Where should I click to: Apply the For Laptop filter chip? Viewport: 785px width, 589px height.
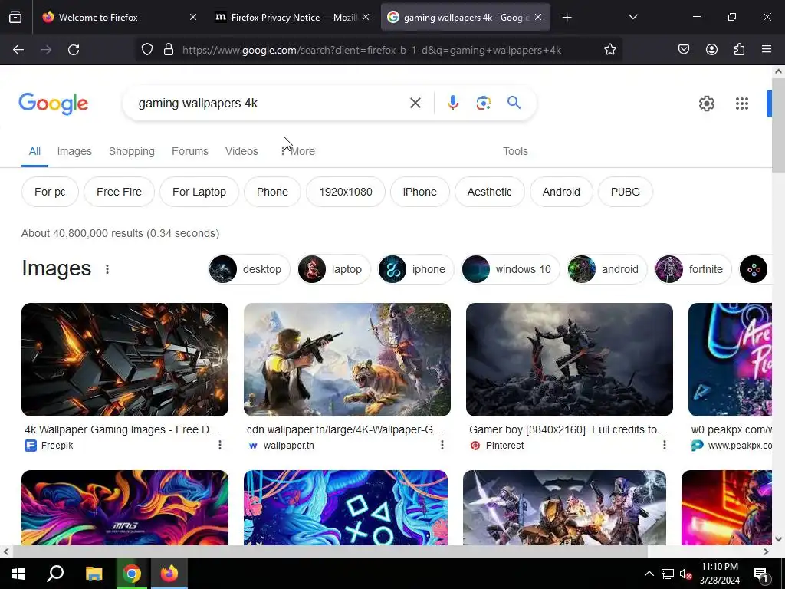tap(199, 192)
